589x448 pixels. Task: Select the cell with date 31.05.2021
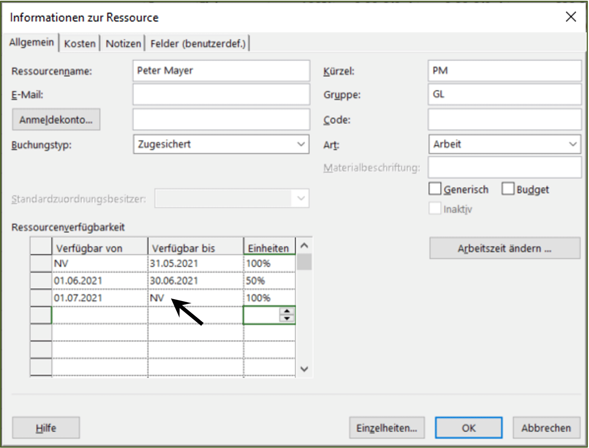pos(195,263)
